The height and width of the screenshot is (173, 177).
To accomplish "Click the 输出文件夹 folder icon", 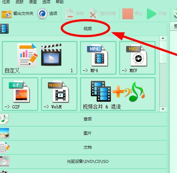I will point(7,14).
